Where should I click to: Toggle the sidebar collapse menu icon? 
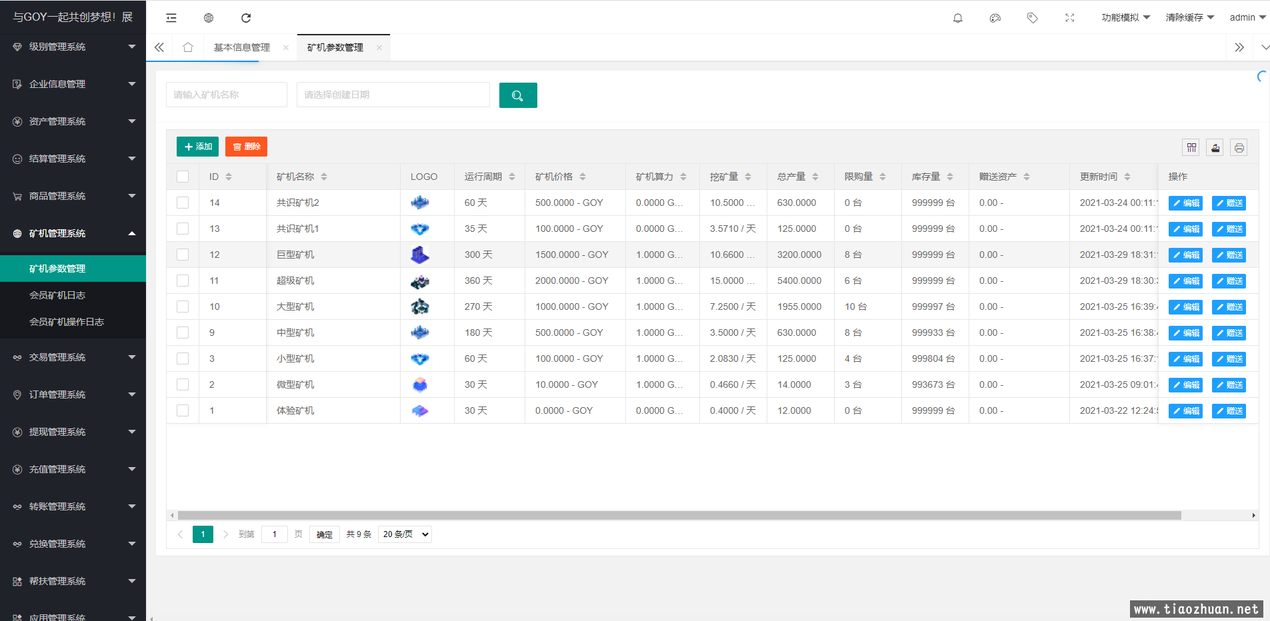tap(171, 18)
